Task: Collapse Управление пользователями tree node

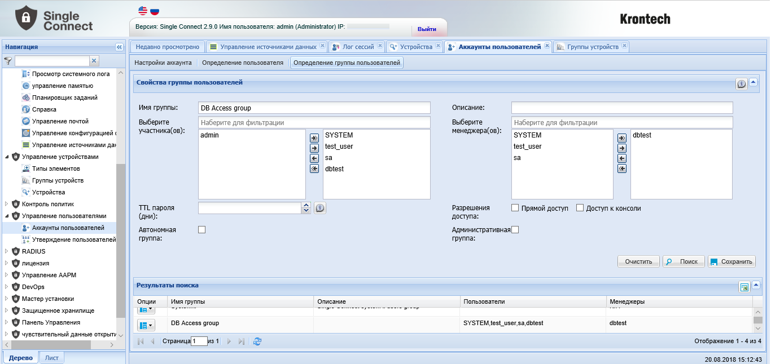Action: (x=7, y=216)
